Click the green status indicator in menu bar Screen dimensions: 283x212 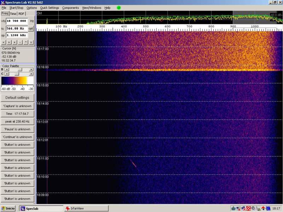click(x=119, y=7)
